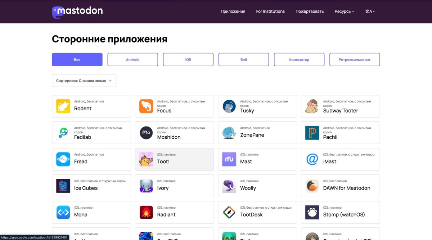Click the ZonePane app name

pos(252,135)
